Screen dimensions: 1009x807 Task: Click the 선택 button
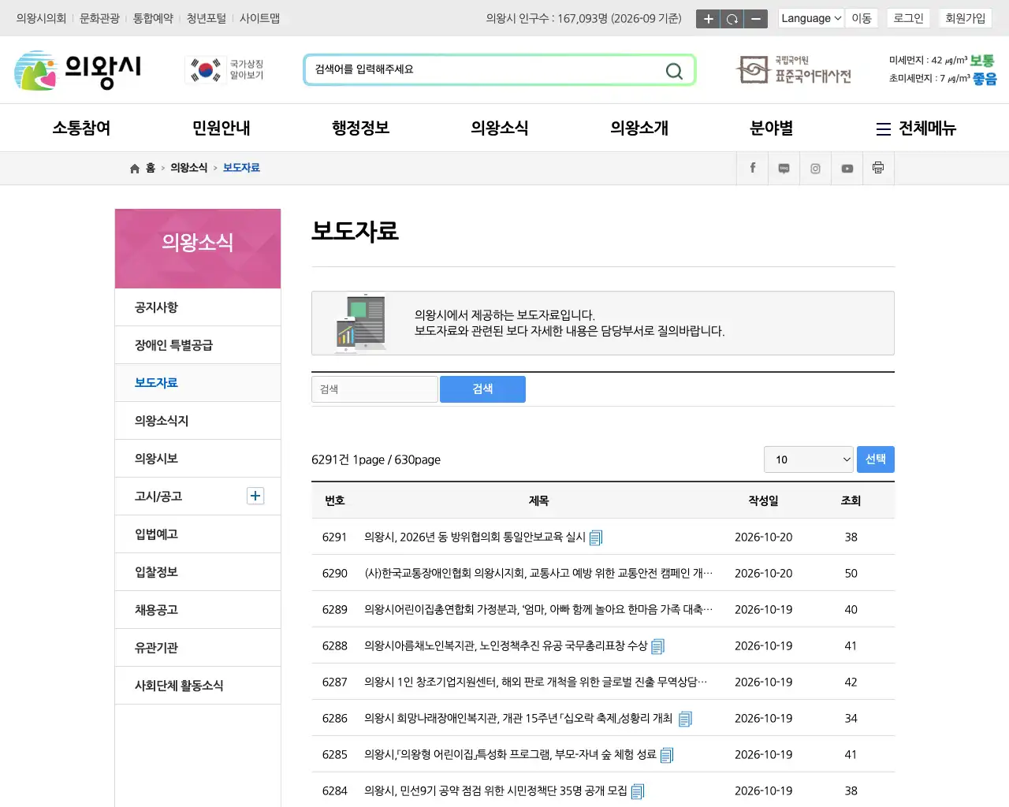pos(875,459)
